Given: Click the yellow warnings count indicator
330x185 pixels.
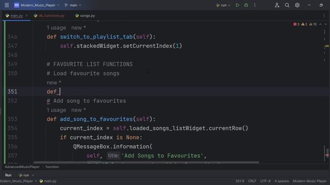Looking at the screenshot, I should pos(304,24).
